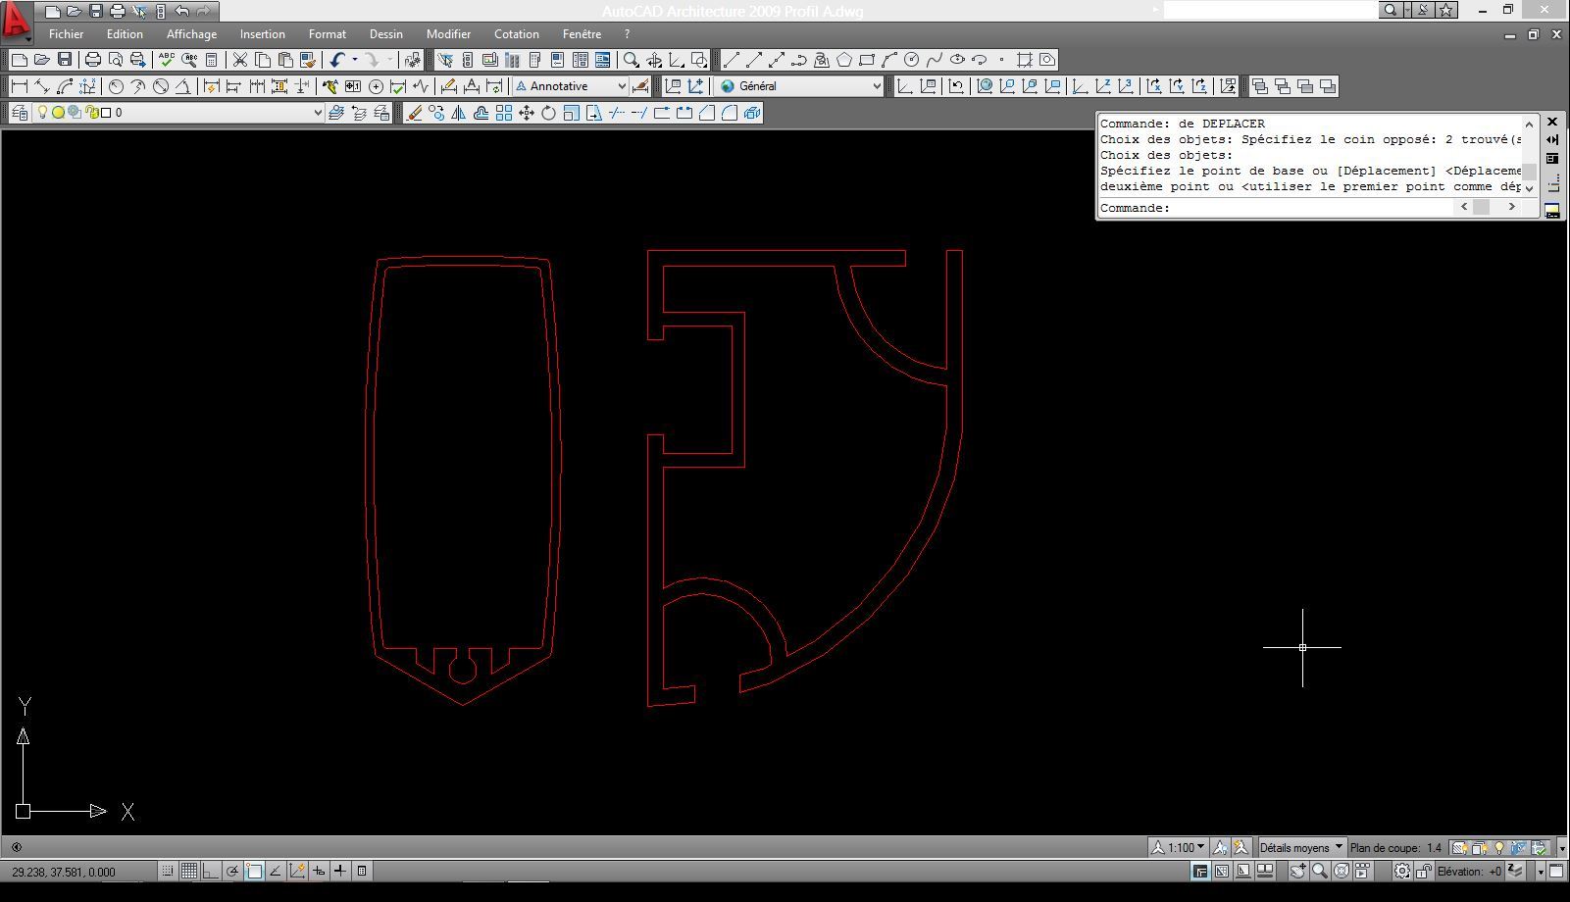This screenshot has height=902, width=1570.
Task: Toggle the layer 0 lightbulb visibility
Action: [43, 113]
